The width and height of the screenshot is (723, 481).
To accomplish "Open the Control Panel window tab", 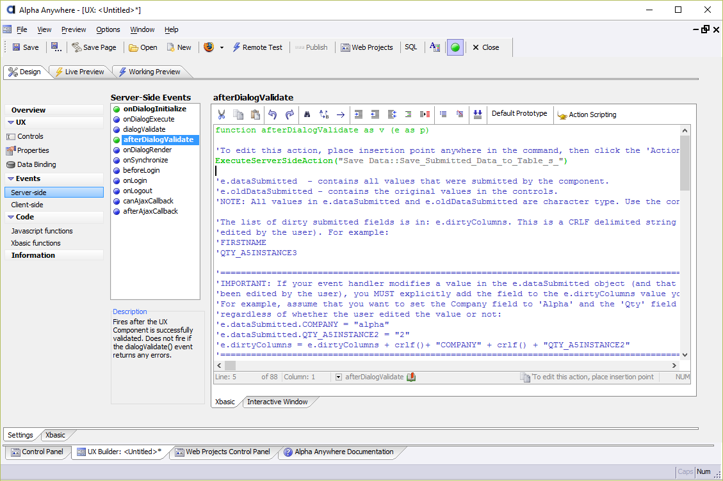I will tap(37, 452).
